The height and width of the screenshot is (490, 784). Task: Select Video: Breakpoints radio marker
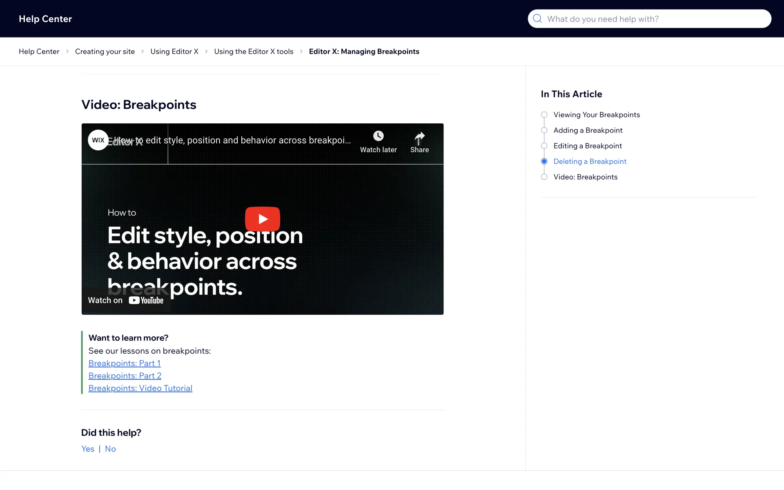point(544,177)
